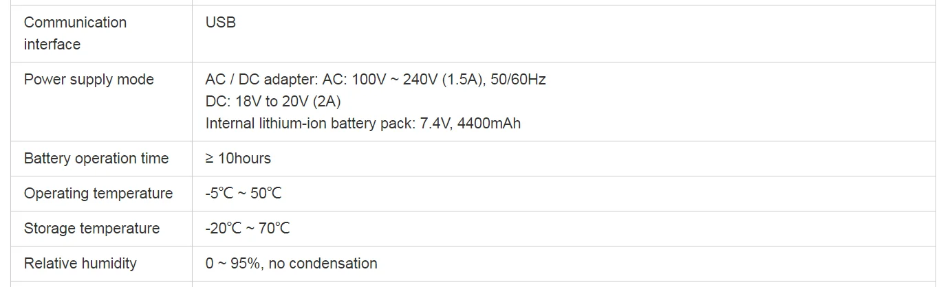The width and height of the screenshot is (941, 287).
Task: Click the 'Relative humidity' label
Action: point(80,264)
